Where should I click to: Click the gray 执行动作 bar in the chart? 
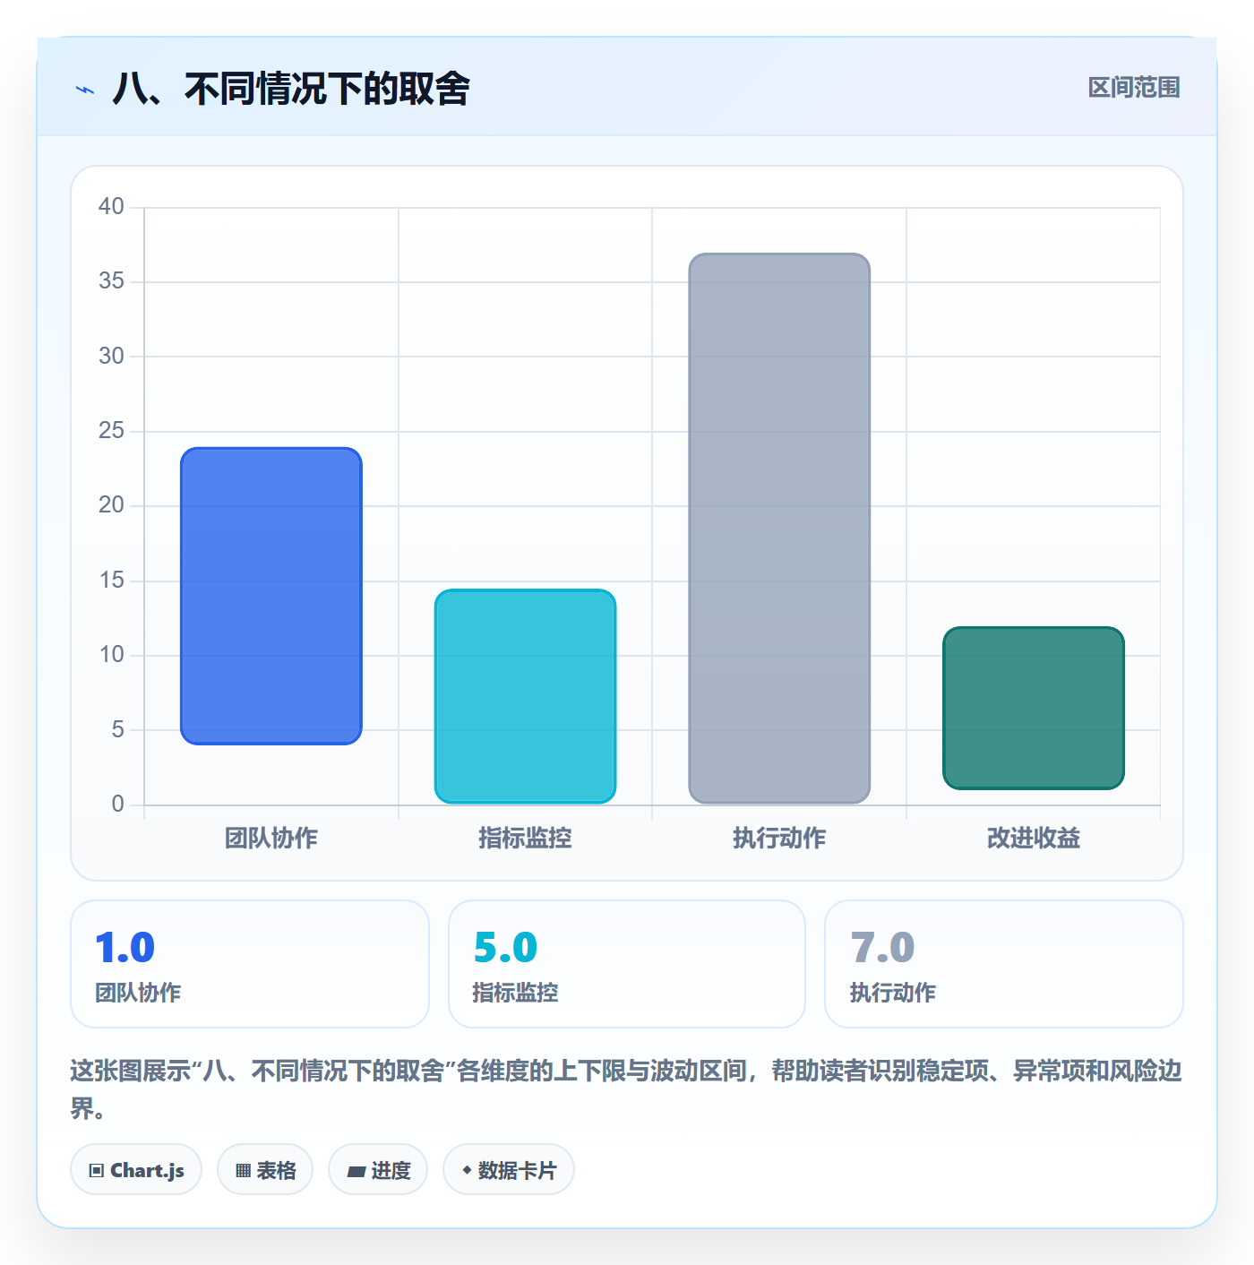point(779,529)
